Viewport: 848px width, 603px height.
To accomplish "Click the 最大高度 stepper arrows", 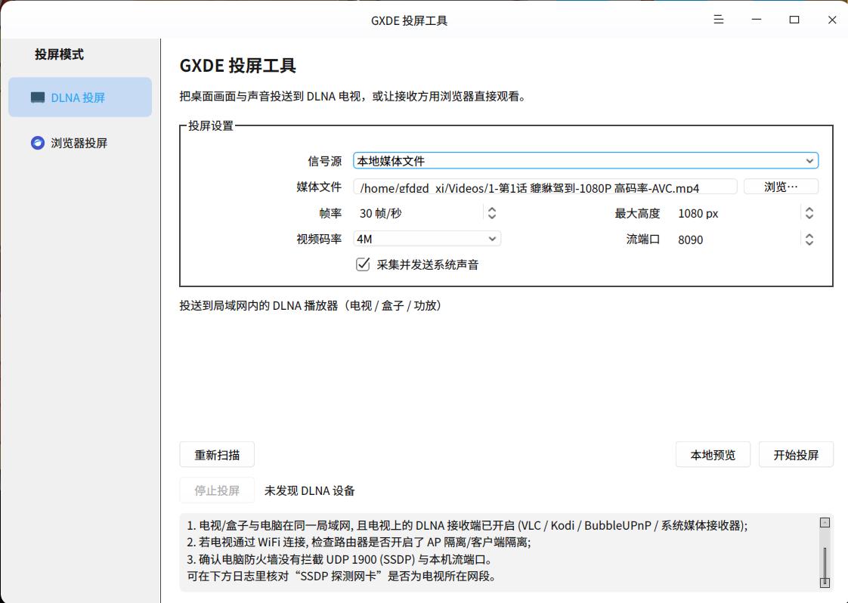I will [809, 213].
